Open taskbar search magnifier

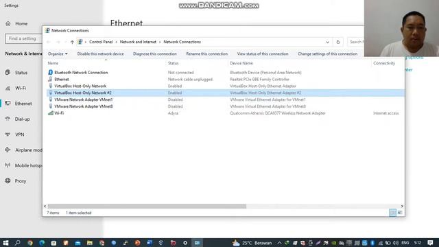click(x=17, y=243)
